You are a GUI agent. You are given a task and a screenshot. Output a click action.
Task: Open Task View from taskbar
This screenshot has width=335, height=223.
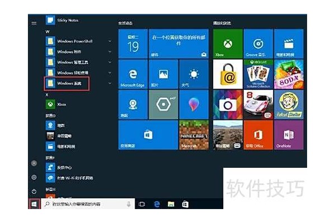click(142, 204)
